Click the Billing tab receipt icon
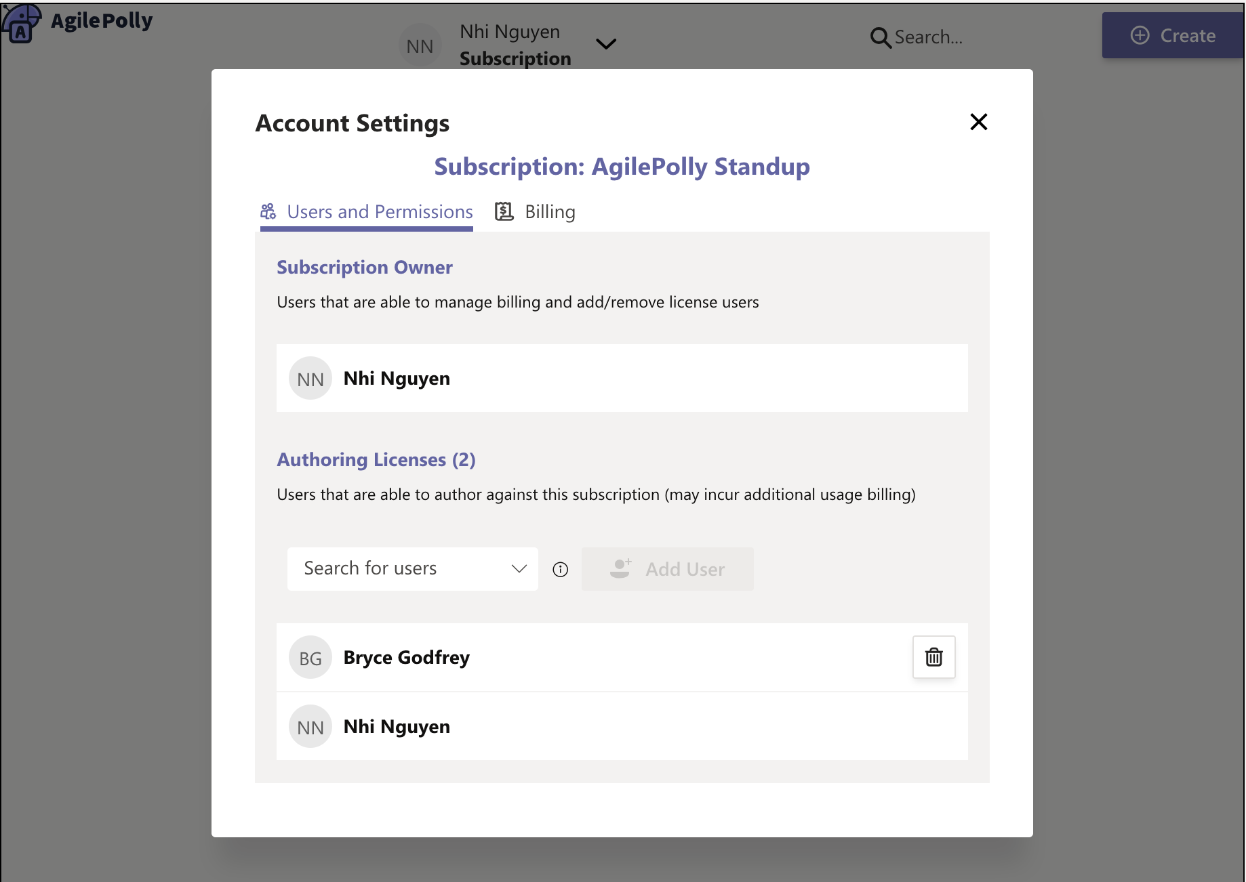The width and height of the screenshot is (1246, 882). coord(504,212)
